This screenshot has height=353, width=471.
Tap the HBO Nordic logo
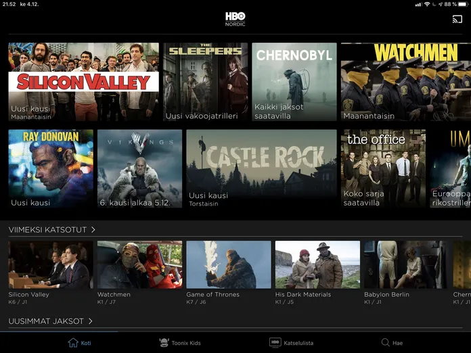click(235, 19)
